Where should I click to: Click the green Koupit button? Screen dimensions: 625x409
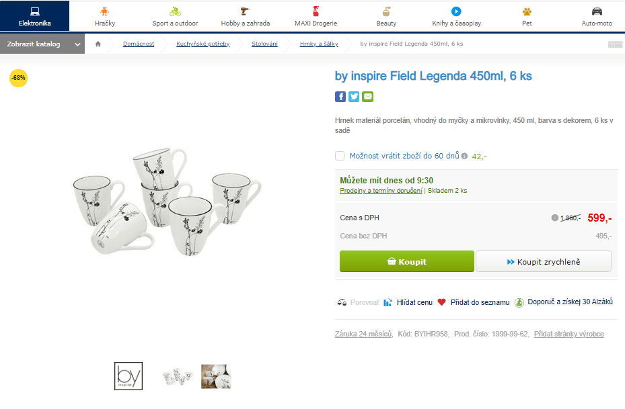click(407, 261)
